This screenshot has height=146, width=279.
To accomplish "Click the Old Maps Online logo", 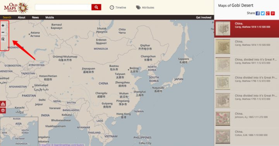I will (x=16, y=8).
